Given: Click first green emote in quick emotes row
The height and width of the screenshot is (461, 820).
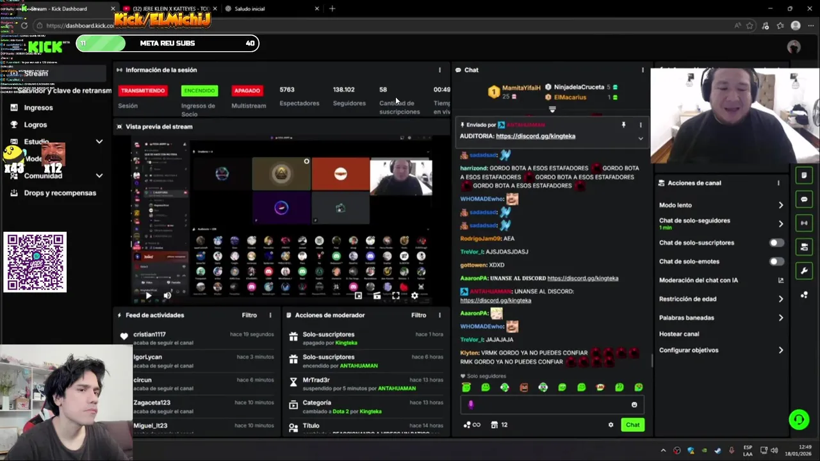Looking at the screenshot, I should pos(466,387).
